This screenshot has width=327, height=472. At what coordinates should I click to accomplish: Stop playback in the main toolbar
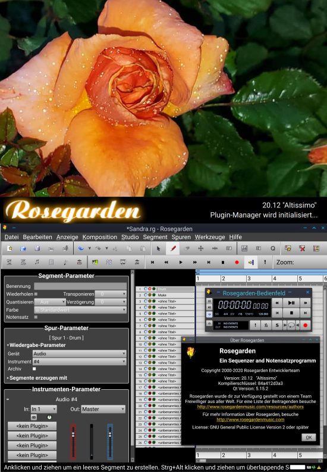tap(223, 262)
